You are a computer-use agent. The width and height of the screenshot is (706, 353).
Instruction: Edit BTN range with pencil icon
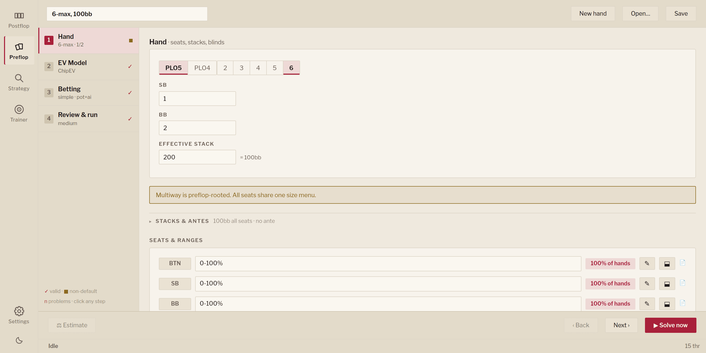tap(647, 263)
